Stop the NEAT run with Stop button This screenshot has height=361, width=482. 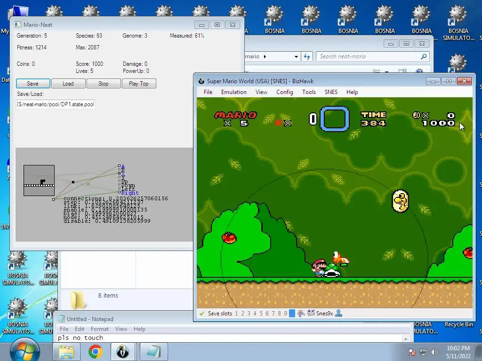[x=104, y=84]
